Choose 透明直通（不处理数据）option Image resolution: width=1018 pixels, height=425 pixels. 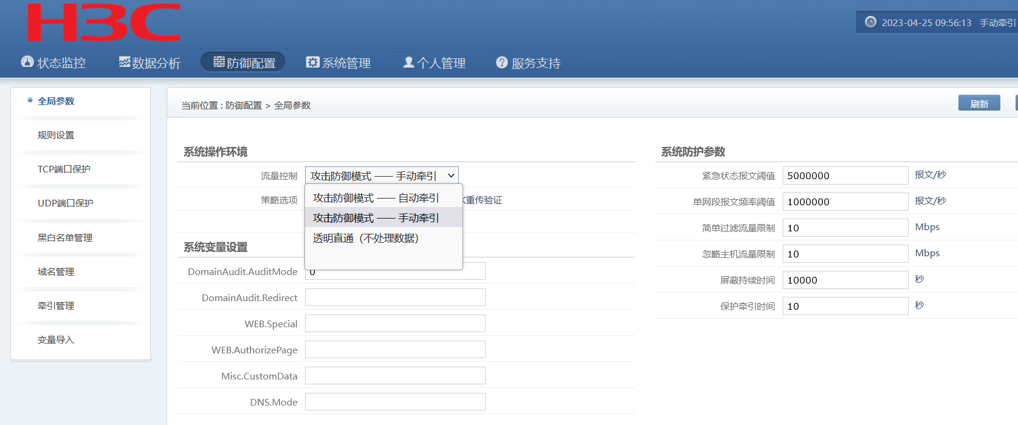(x=383, y=238)
